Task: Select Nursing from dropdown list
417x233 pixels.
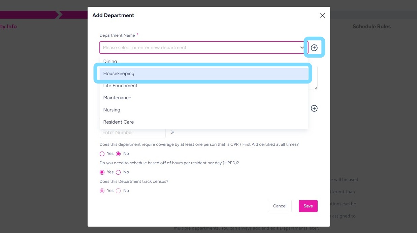Action: (112, 110)
